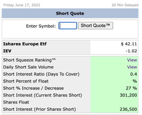
Task: Click the Enter Symbol input field
Action: click(x=68, y=26)
